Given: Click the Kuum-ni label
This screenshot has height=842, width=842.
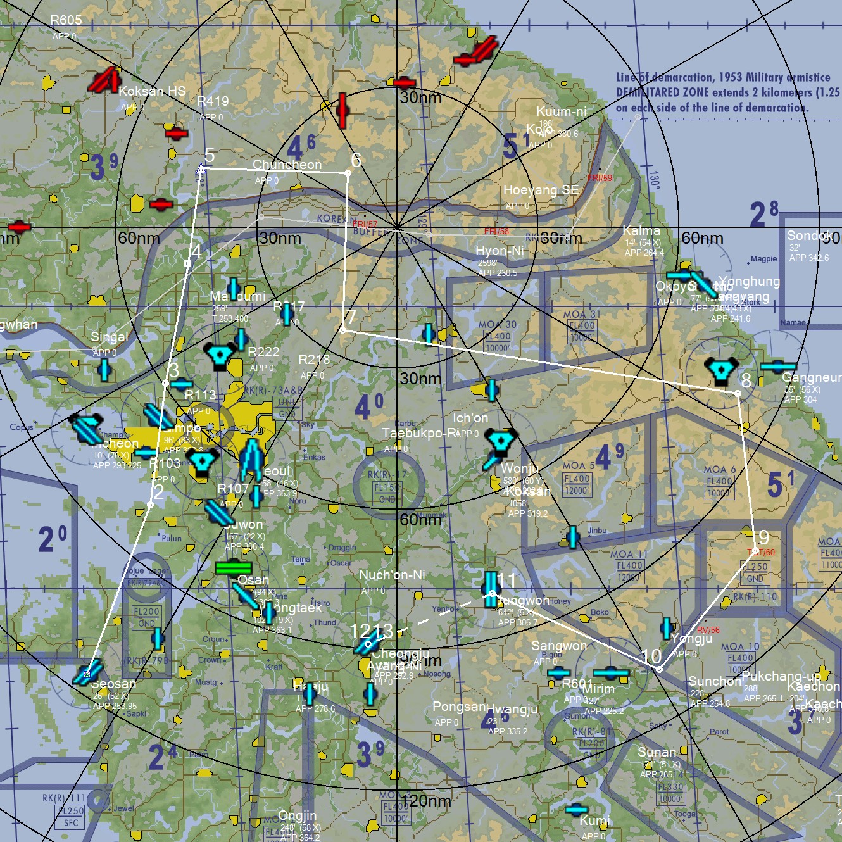Looking at the screenshot, I should [562, 111].
